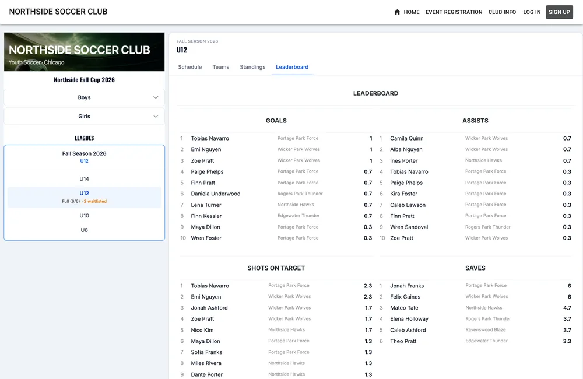Click Dante Porter in Shots on Target

(x=207, y=374)
